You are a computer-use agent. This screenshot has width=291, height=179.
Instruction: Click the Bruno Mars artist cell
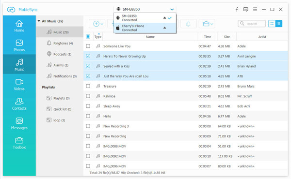246,86
